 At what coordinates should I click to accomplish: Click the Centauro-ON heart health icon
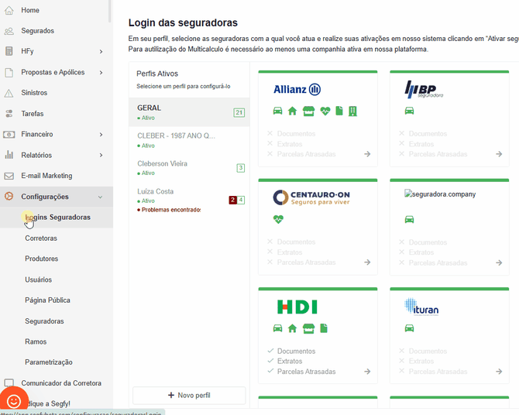tap(278, 219)
